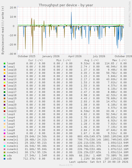
Task: Click the loop2 legend label
Action: tap(11, 102)
